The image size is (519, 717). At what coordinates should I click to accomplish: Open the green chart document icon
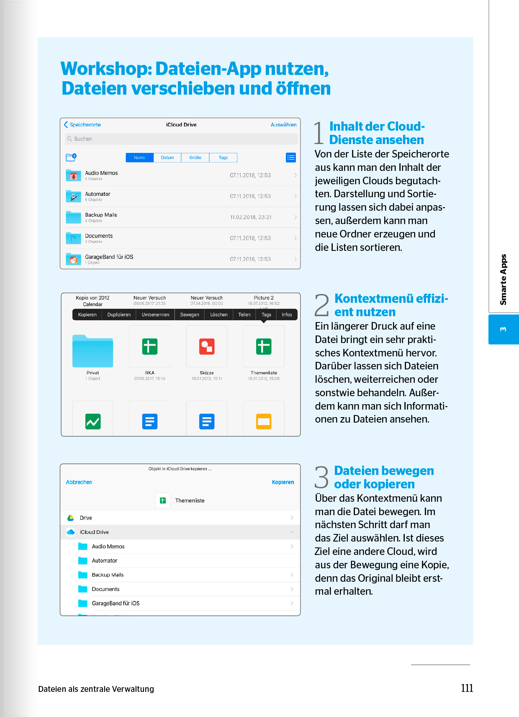coord(93,421)
